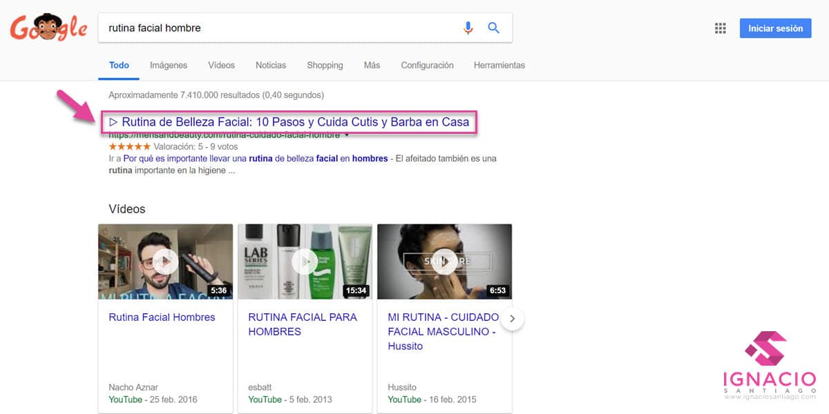Expand the dropdown arrow beside mensandbeauty URL
This screenshot has height=414, width=829.
click(347, 135)
